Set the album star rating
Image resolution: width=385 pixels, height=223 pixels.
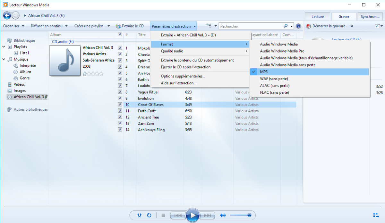coord(93,73)
